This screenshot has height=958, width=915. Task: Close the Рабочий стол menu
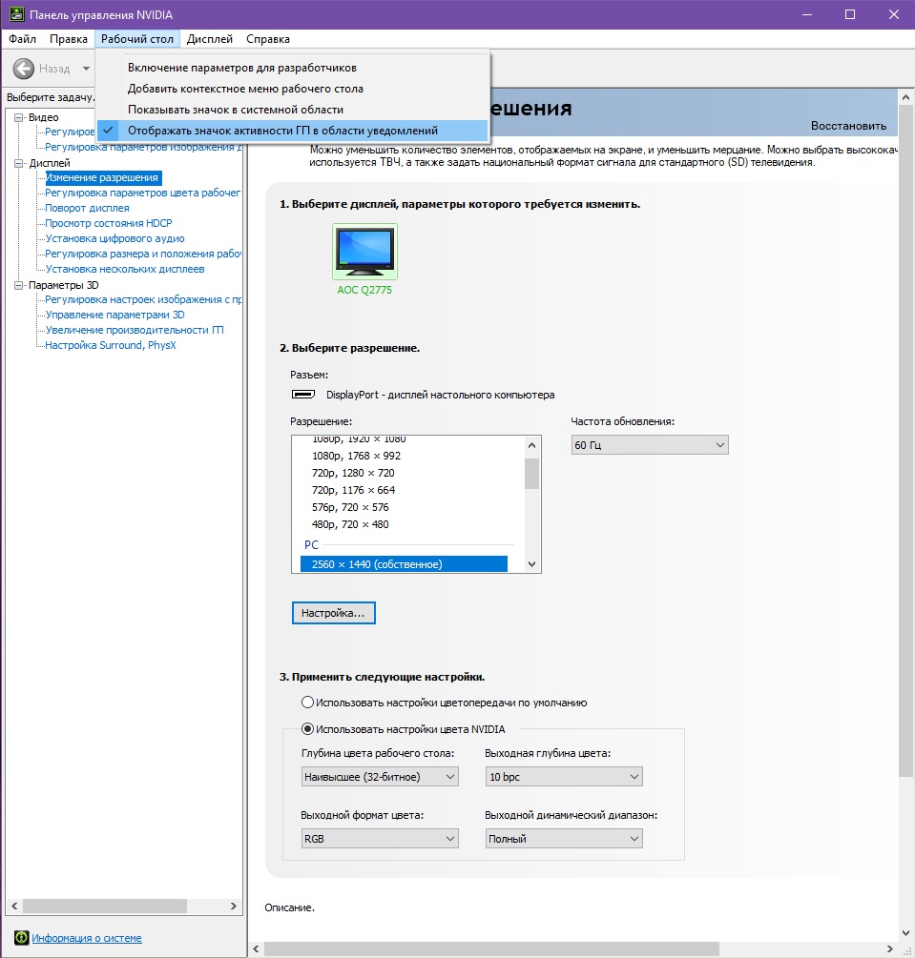point(137,39)
